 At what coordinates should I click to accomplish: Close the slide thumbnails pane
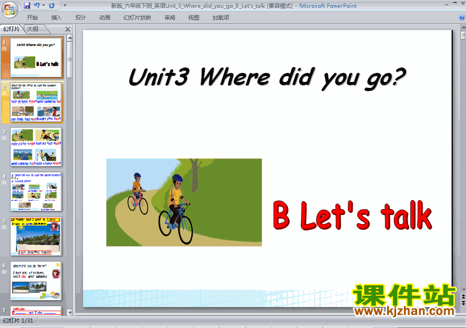coord(68,29)
